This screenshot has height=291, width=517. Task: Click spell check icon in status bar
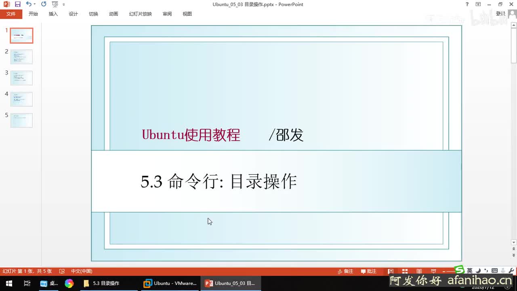[x=62, y=271]
